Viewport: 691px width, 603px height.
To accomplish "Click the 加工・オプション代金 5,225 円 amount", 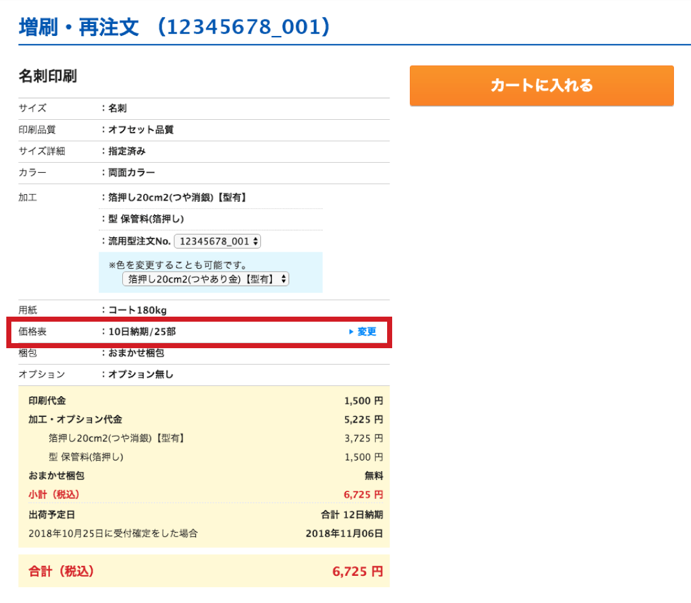I will [x=363, y=419].
